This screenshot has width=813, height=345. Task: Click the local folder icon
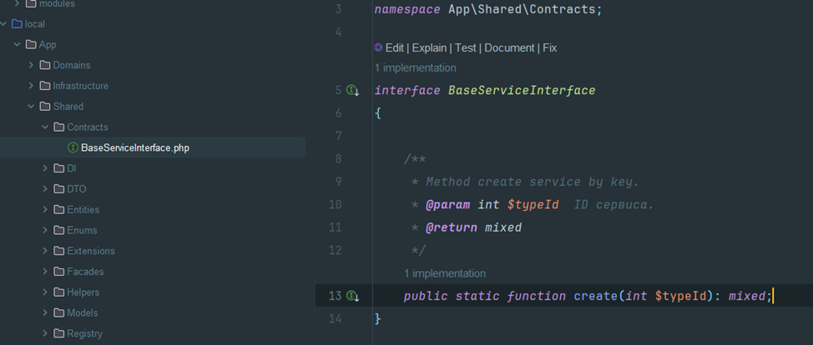[x=17, y=24]
